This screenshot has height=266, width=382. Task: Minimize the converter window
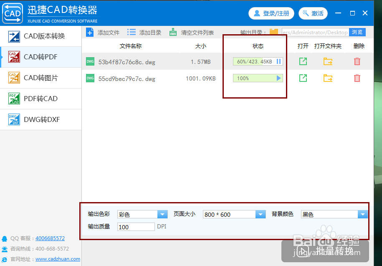(x=338, y=13)
